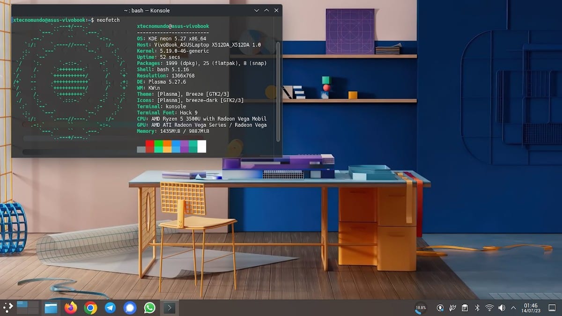The height and width of the screenshot is (316, 562).
Task: Click the Terminal Font: Hack 9 line
Action: click(x=167, y=112)
